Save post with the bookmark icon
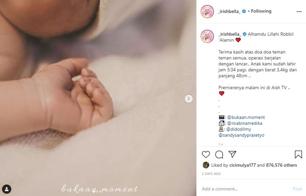 298,154
